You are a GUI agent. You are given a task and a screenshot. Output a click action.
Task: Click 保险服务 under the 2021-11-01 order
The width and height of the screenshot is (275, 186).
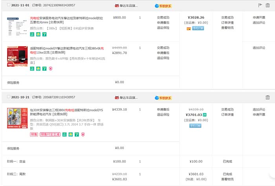13,83
